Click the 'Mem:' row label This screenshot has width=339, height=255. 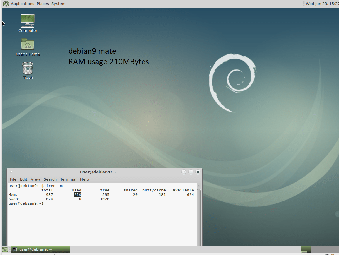click(x=13, y=195)
